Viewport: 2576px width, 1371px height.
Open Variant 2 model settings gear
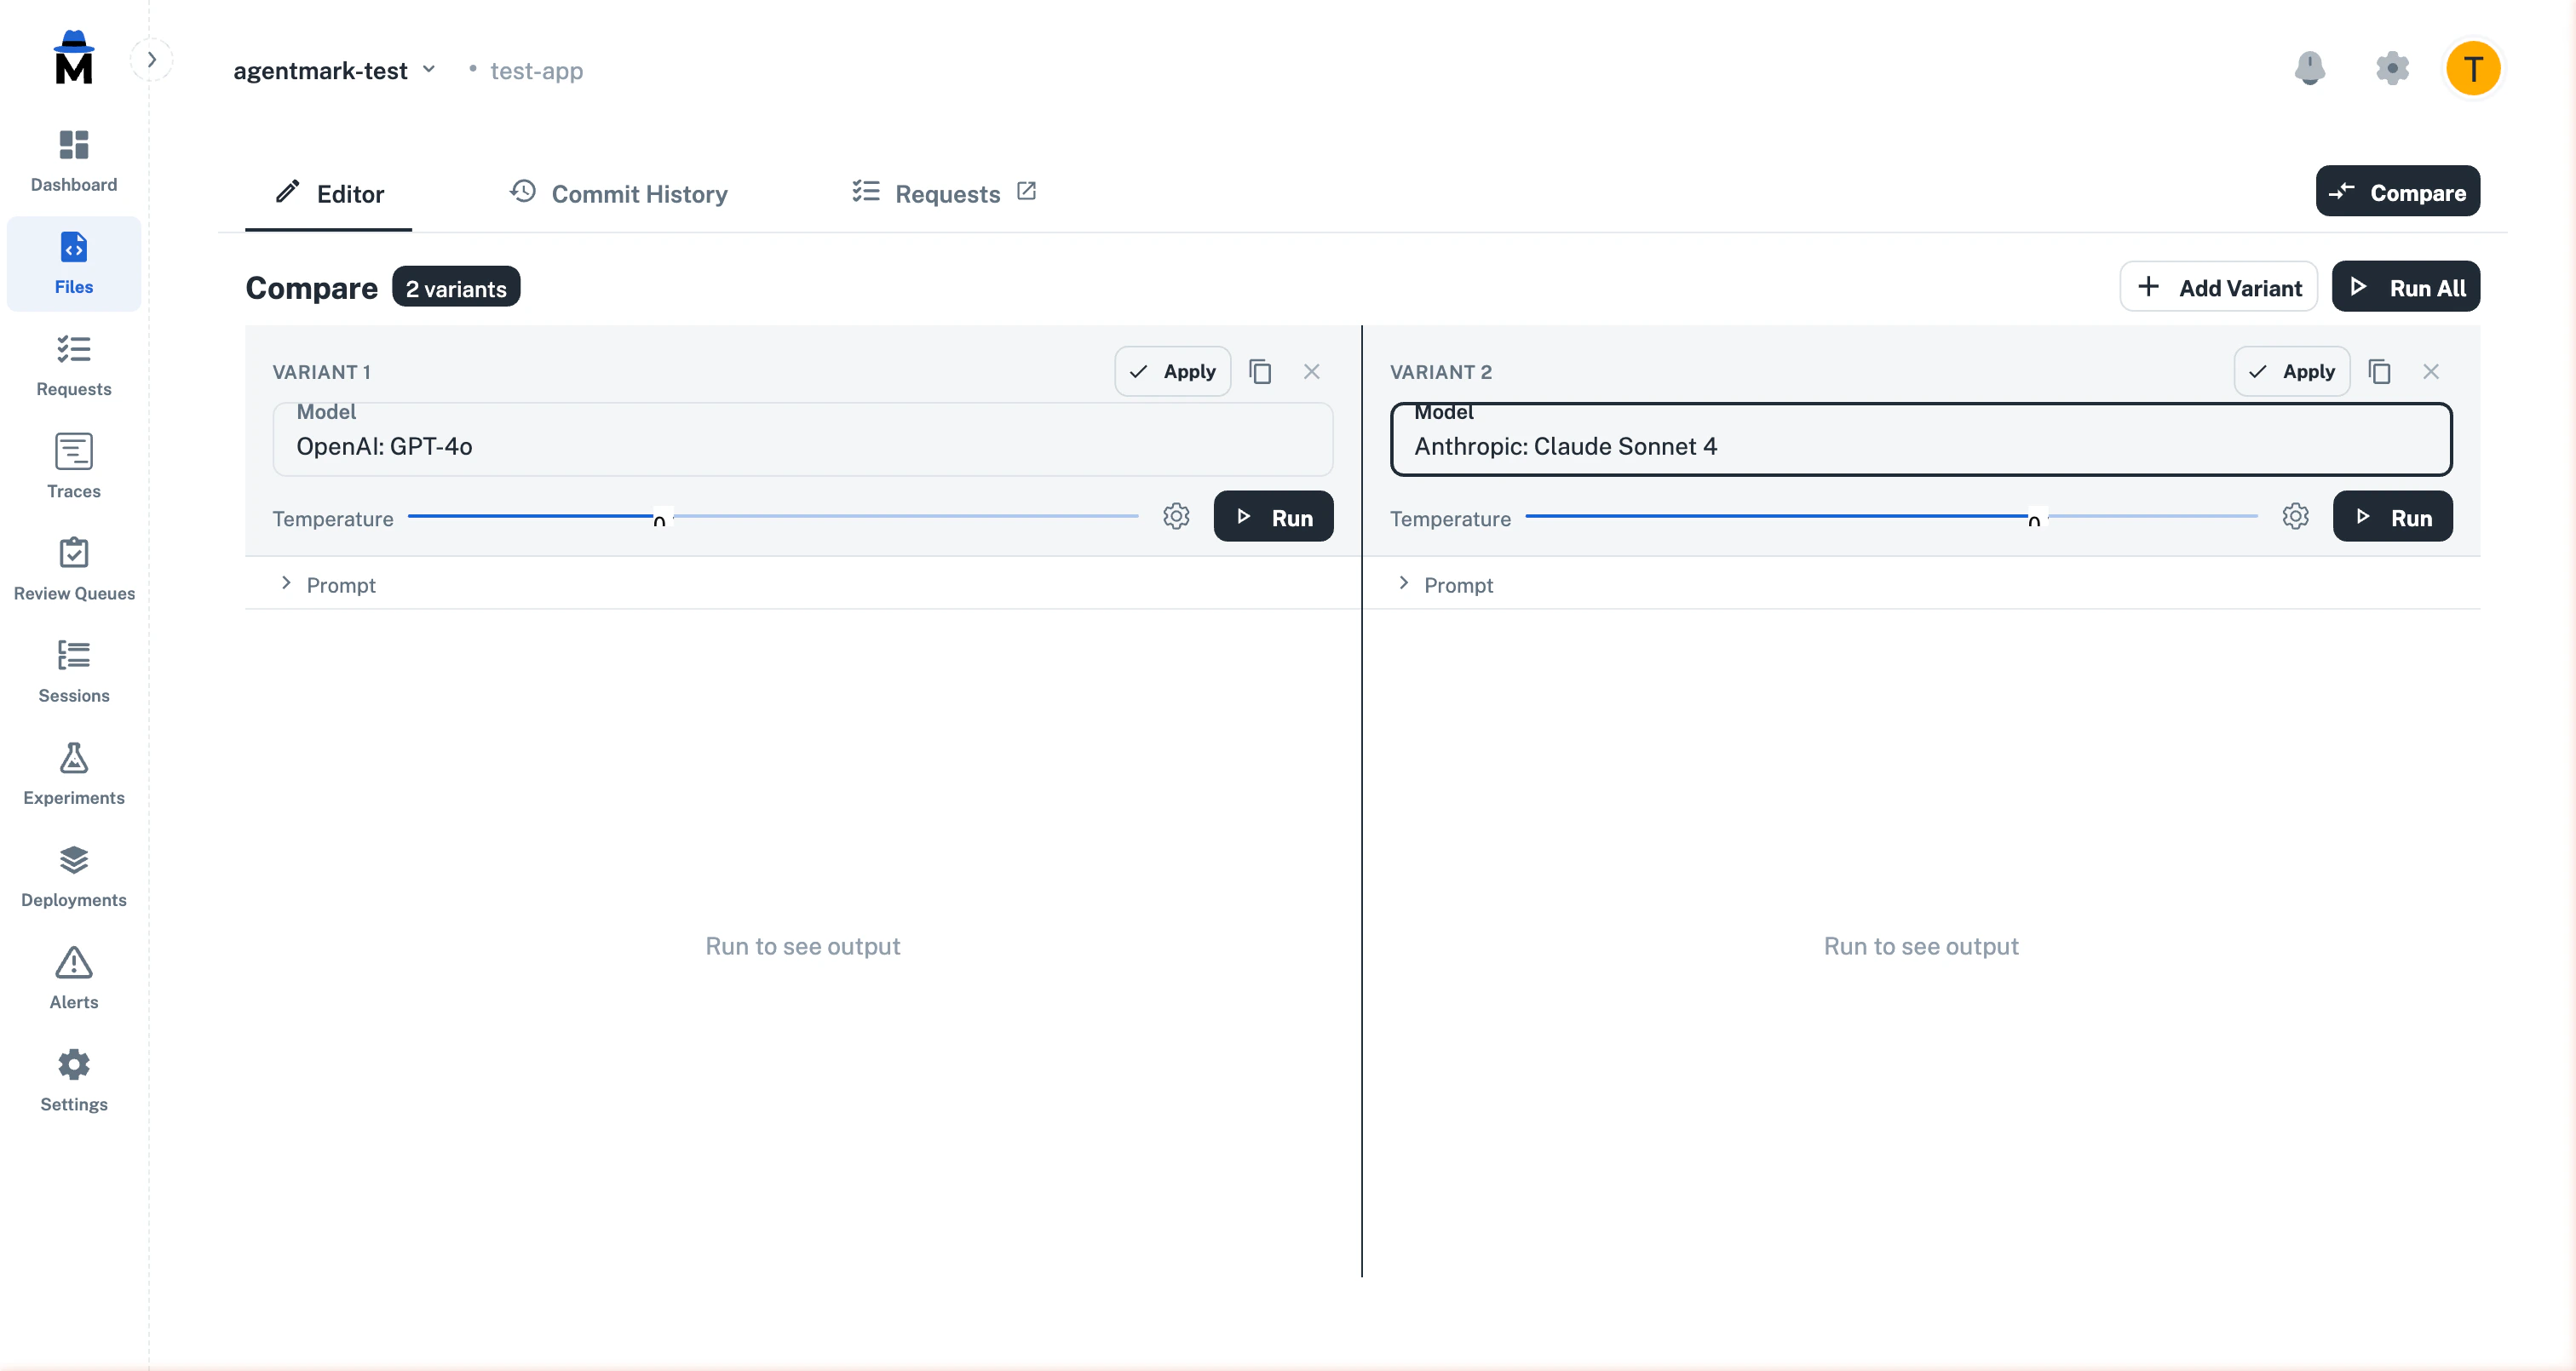(2295, 516)
